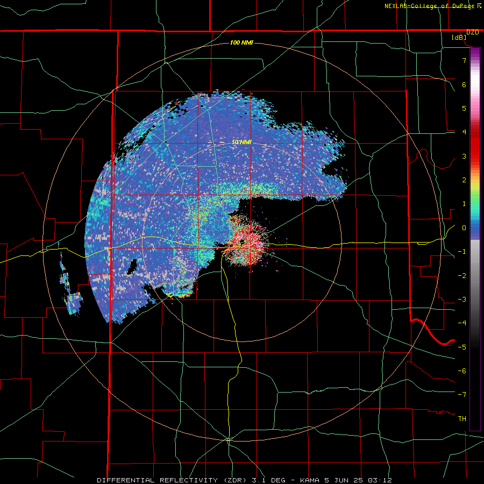Click the -4 value on color scale
The height and width of the screenshot is (484, 484).
(x=462, y=323)
